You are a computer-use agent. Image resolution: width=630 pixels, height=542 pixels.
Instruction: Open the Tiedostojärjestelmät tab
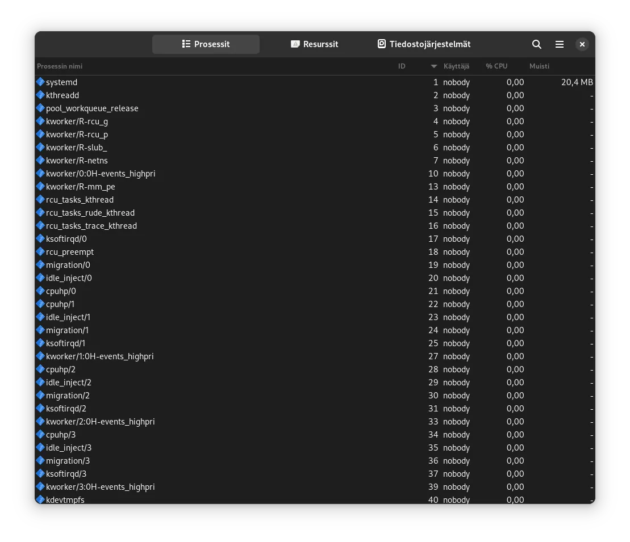(x=424, y=44)
